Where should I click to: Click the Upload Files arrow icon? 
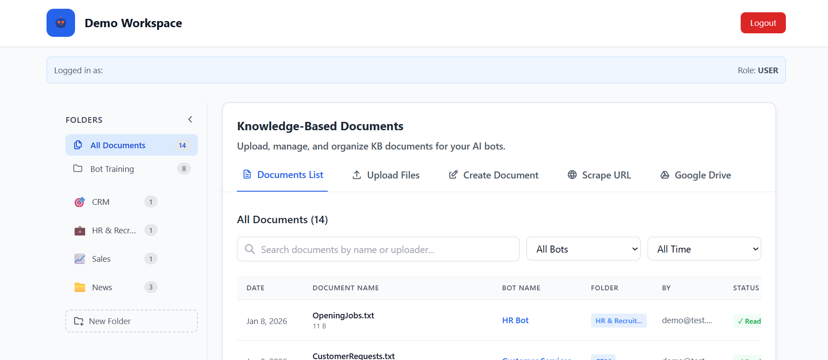coord(357,175)
